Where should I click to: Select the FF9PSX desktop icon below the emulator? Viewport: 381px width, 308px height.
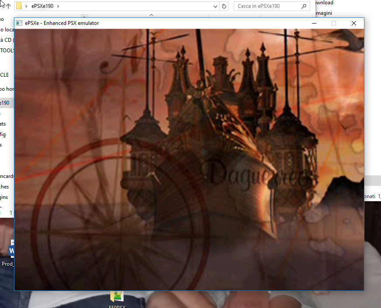click(x=117, y=300)
